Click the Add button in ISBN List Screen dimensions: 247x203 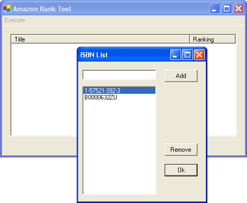[181, 76]
